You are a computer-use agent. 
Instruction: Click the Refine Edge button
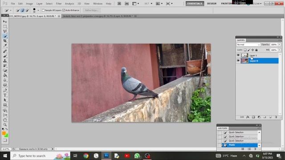92,10
